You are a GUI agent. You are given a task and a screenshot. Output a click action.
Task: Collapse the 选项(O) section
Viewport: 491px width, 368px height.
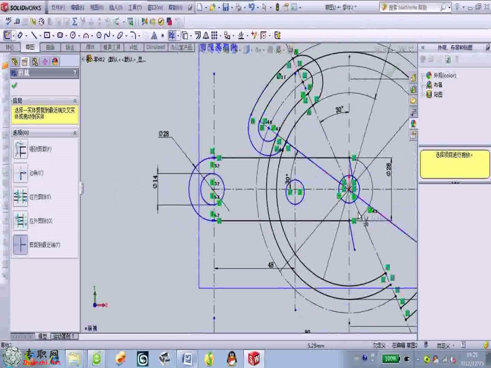[x=75, y=133]
